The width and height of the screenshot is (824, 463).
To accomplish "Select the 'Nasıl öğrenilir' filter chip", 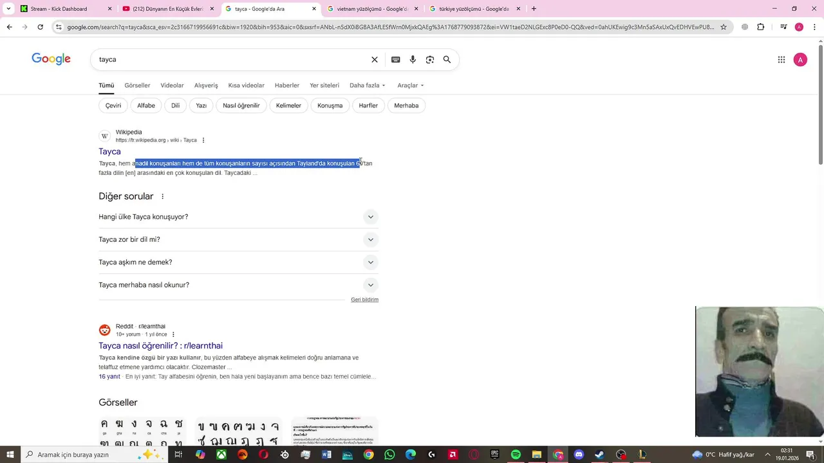I will (x=241, y=105).
